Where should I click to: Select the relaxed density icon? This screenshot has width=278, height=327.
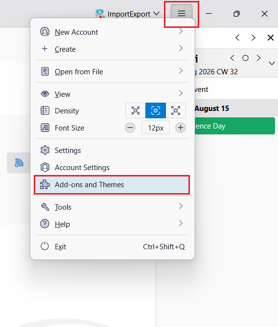point(176,110)
